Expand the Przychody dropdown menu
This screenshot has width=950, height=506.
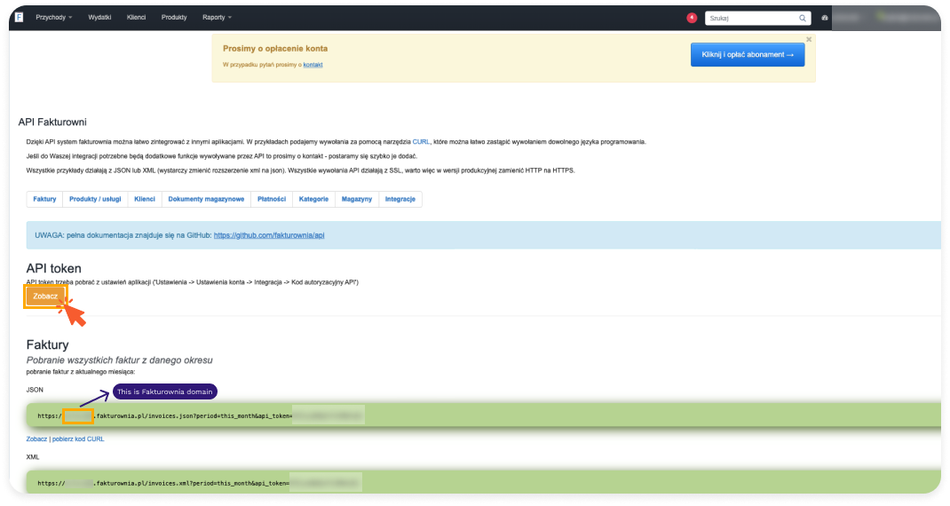[53, 17]
